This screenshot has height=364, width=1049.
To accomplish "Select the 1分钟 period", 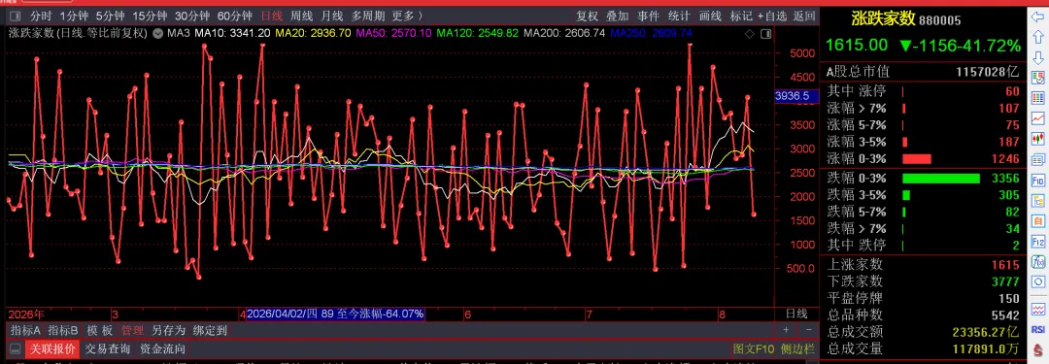I will (73, 16).
